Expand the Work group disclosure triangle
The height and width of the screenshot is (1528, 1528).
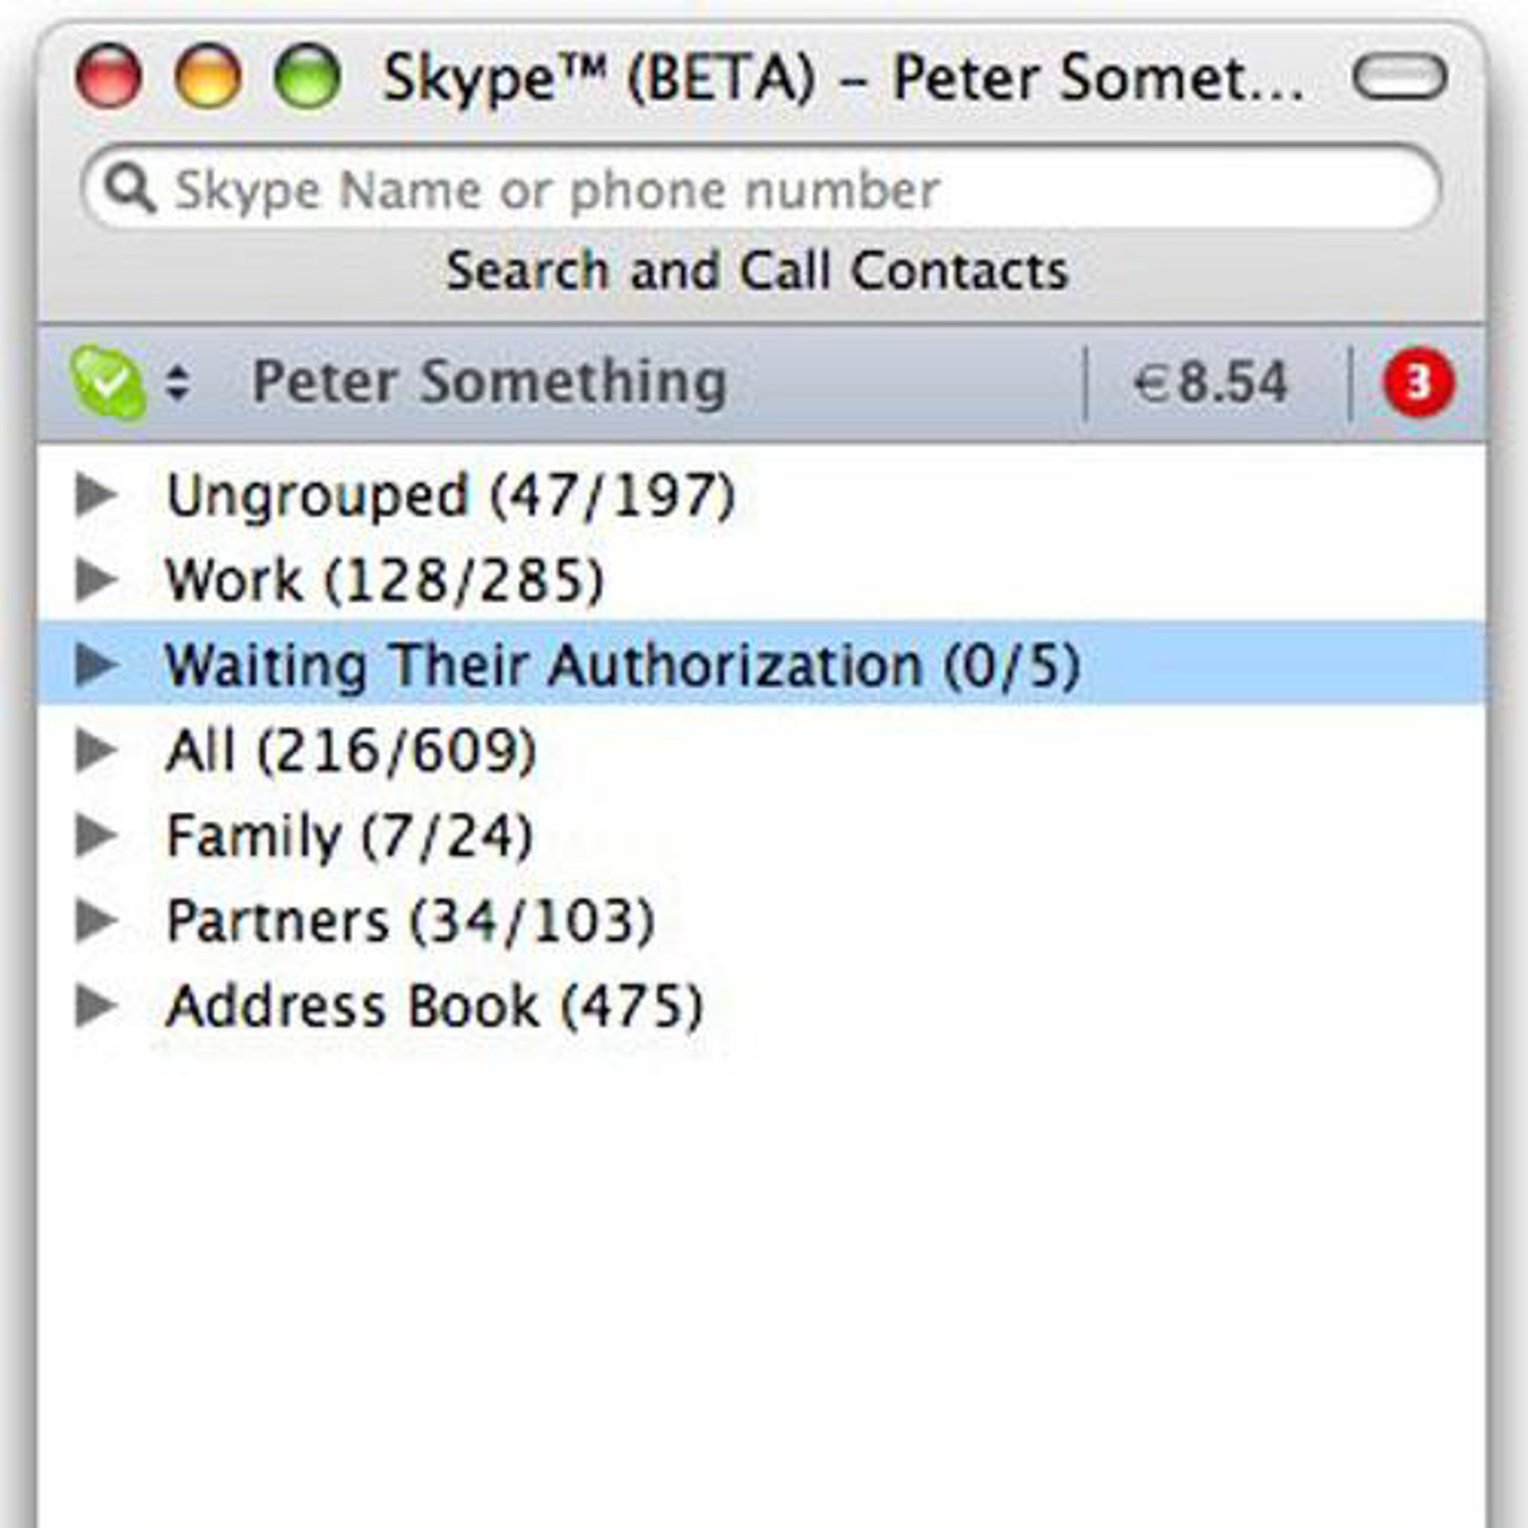95,579
